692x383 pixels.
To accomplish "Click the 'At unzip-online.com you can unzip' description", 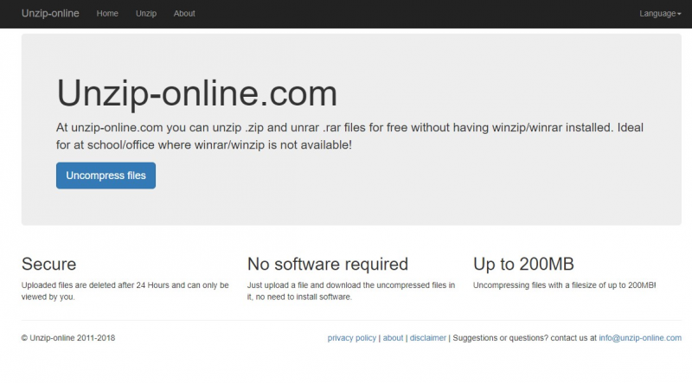I will point(349,136).
